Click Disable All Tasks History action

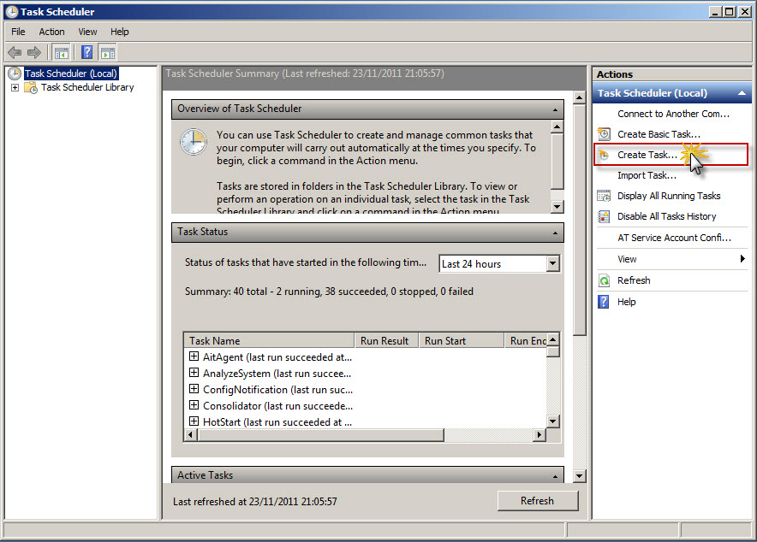click(x=667, y=216)
